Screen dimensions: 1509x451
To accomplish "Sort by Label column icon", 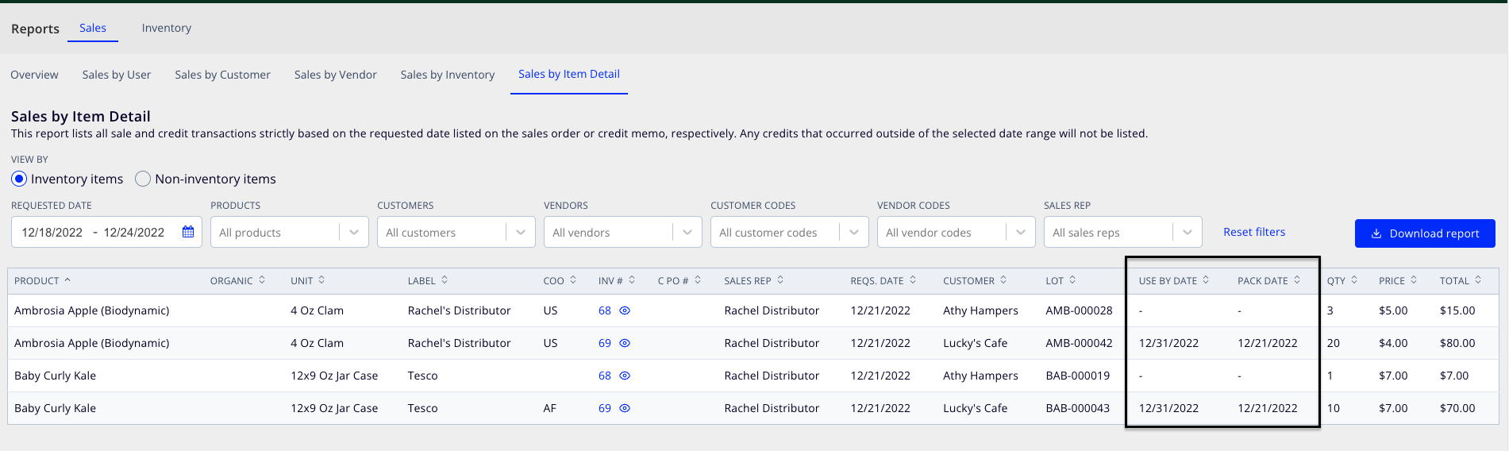I will (445, 280).
